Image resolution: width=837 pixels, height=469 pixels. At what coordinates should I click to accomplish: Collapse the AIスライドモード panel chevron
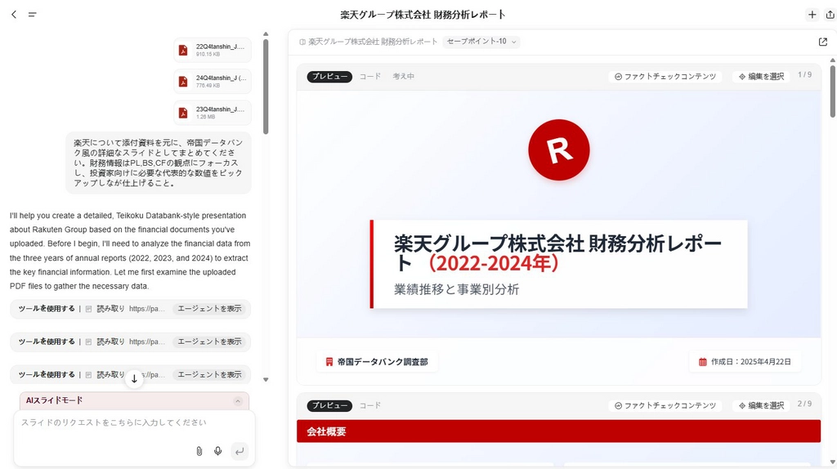coord(238,400)
